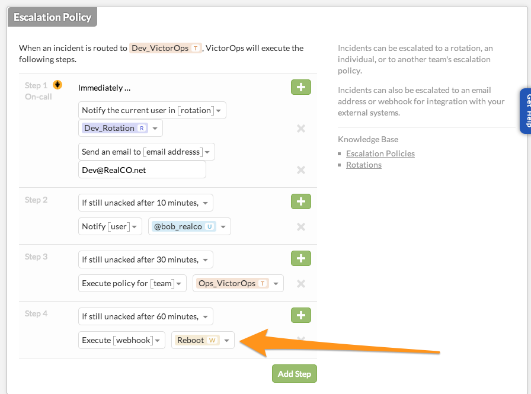This screenshot has width=531, height=394.
Task: Click the Dev@RealCO.net email input field
Action: 142,170
